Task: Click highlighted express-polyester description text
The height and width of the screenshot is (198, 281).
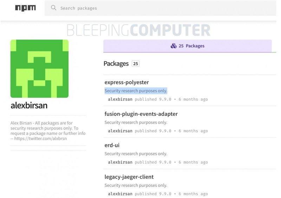Action: point(136,91)
